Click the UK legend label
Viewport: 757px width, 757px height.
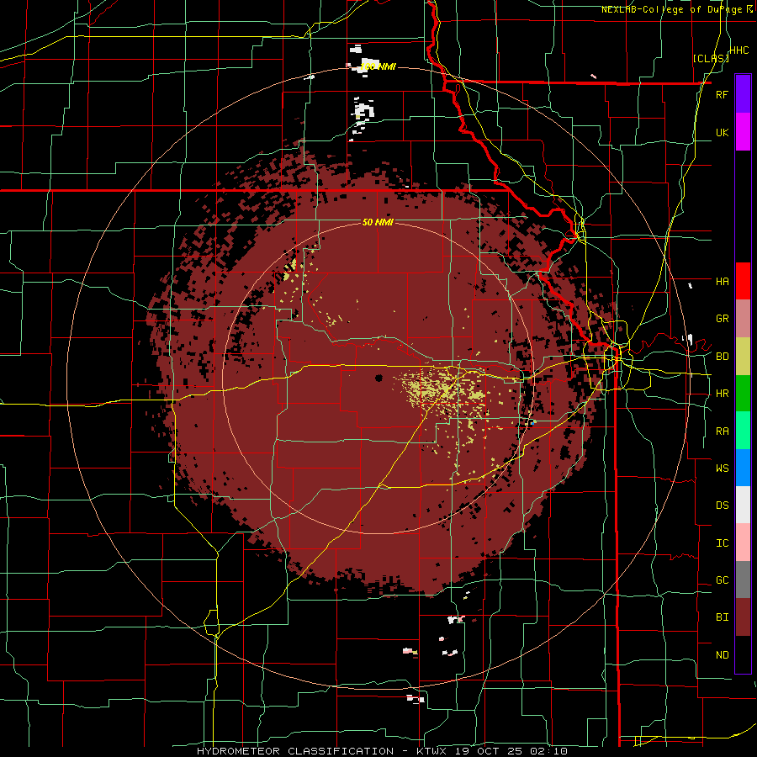pyautogui.click(x=723, y=132)
